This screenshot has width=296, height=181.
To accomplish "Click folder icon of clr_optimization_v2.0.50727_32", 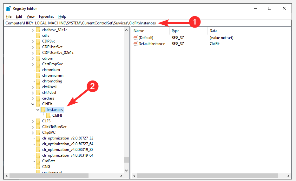I will click(x=38, y=138).
